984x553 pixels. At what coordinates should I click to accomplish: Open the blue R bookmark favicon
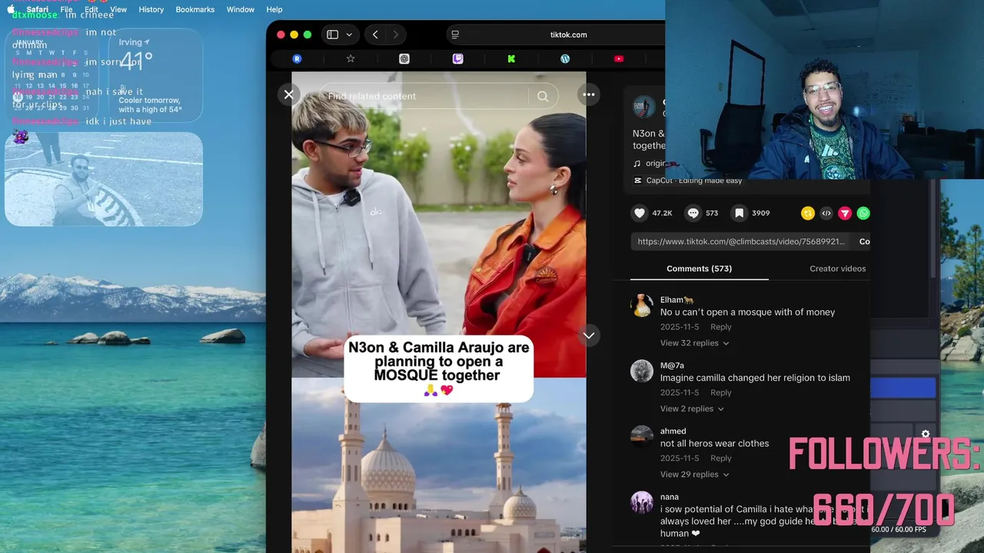click(x=297, y=58)
